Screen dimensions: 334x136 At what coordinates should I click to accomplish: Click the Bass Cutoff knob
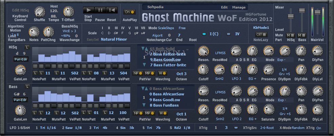coord(203,110)
